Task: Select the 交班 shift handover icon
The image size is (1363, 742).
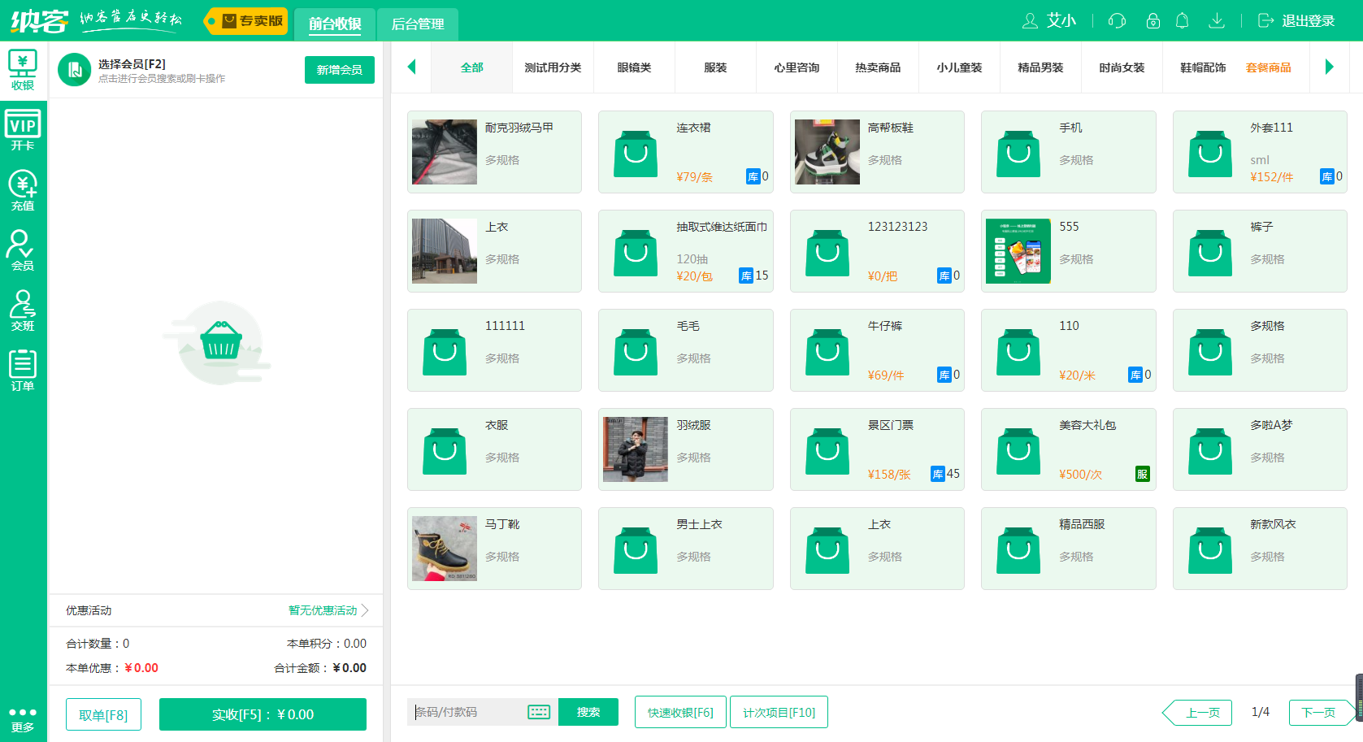Action: point(23,309)
